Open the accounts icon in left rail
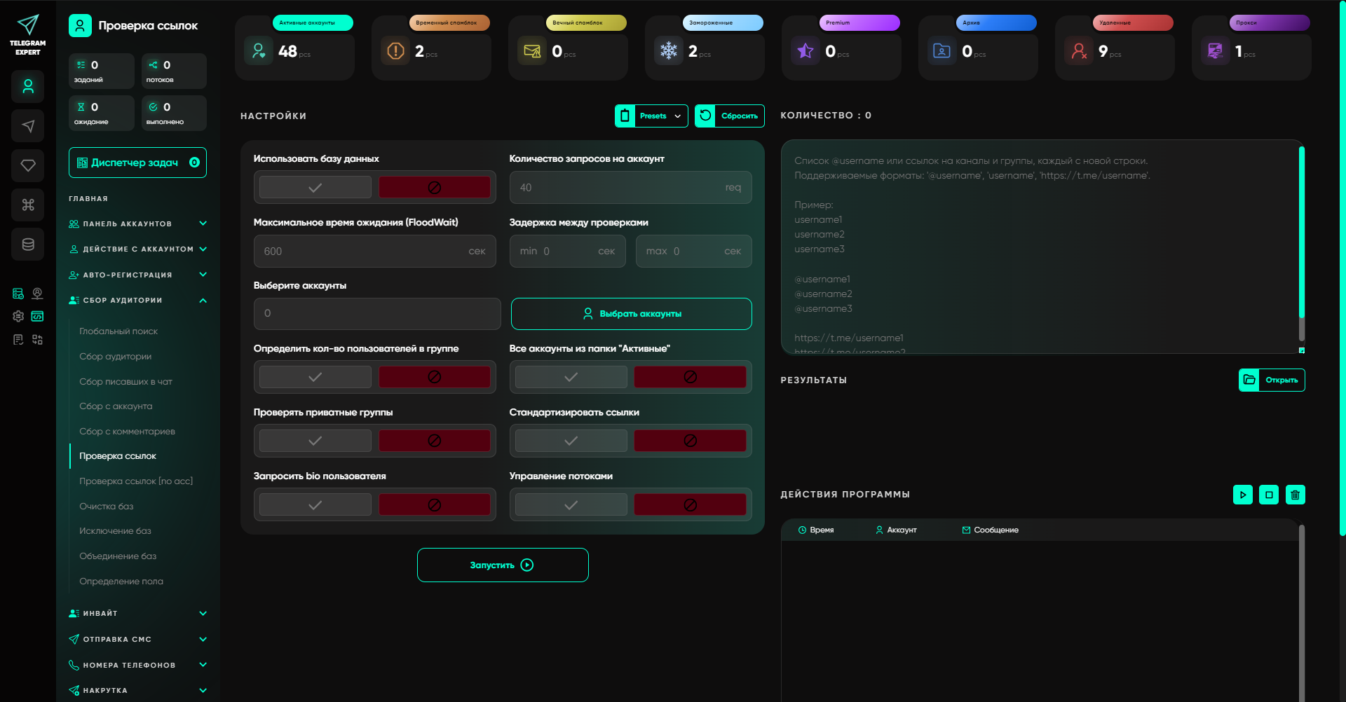This screenshot has width=1346, height=702. pos(28,87)
